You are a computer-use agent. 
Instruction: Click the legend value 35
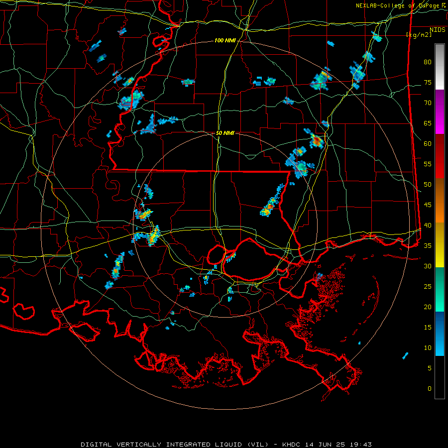point(428,246)
